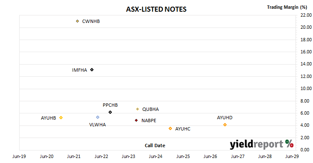Click the 10.00 y-axis tick label
This screenshot has width=313, height=163.
306,88
